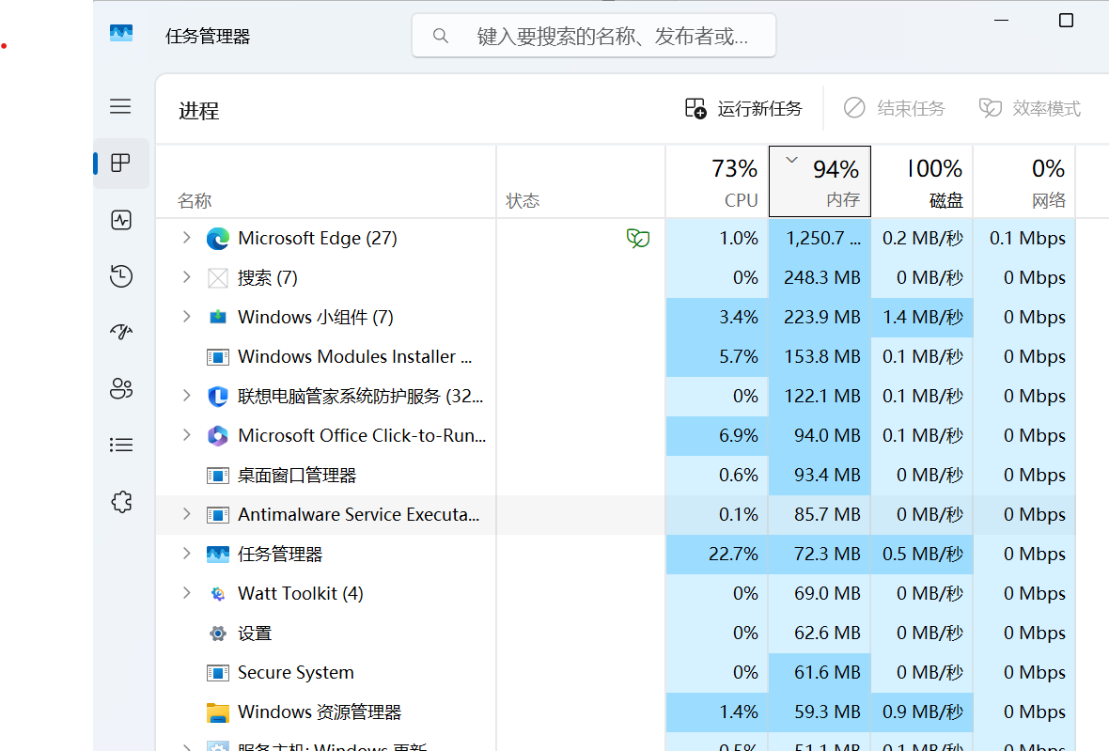Click the 22.7% CPU cell

click(x=717, y=554)
